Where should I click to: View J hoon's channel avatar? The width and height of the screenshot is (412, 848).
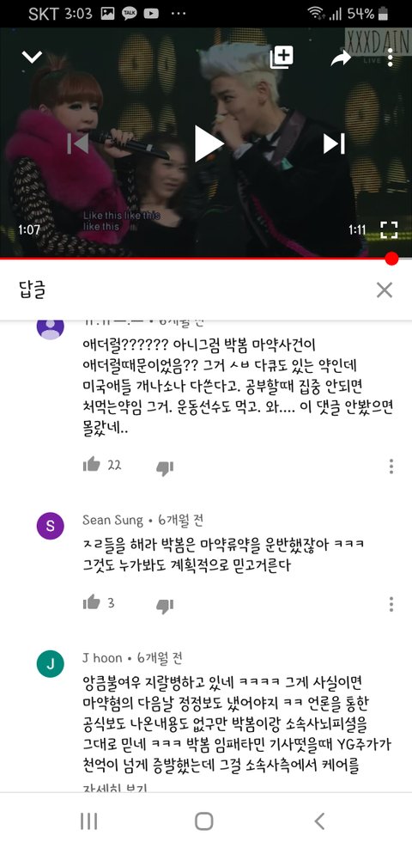click(x=51, y=664)
